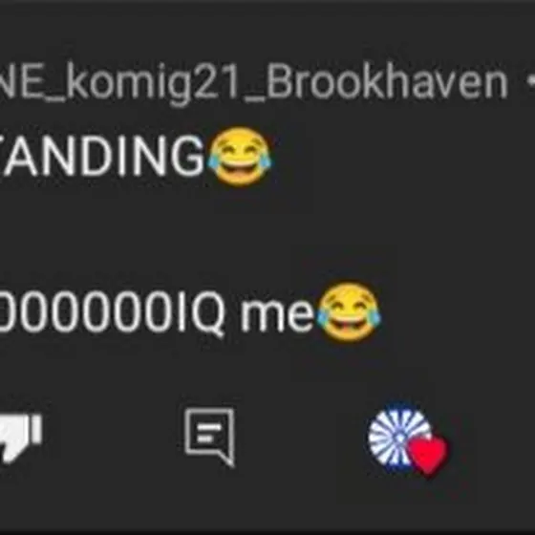Image resolution: width=535 pixels, height=535 pixels.
Task: Click the "Brookhaven" part of the username
Action: tap(388, 81)
